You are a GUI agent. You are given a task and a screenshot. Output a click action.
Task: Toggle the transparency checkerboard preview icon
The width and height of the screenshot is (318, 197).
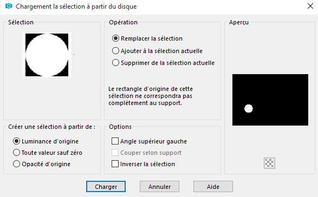click(269, 163)
